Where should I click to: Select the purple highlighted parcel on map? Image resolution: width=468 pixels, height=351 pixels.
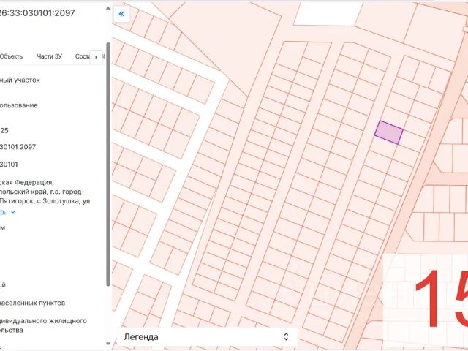point(389,132)
